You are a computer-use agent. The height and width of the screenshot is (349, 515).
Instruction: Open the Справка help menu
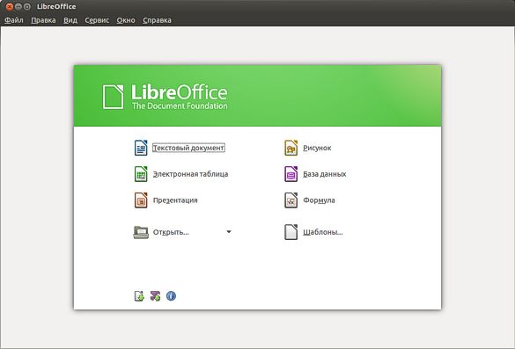[157, 20]
